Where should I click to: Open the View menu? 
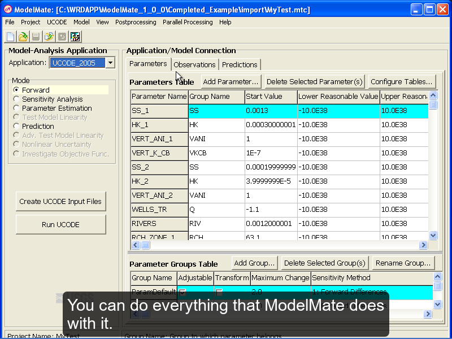point(102,22)
